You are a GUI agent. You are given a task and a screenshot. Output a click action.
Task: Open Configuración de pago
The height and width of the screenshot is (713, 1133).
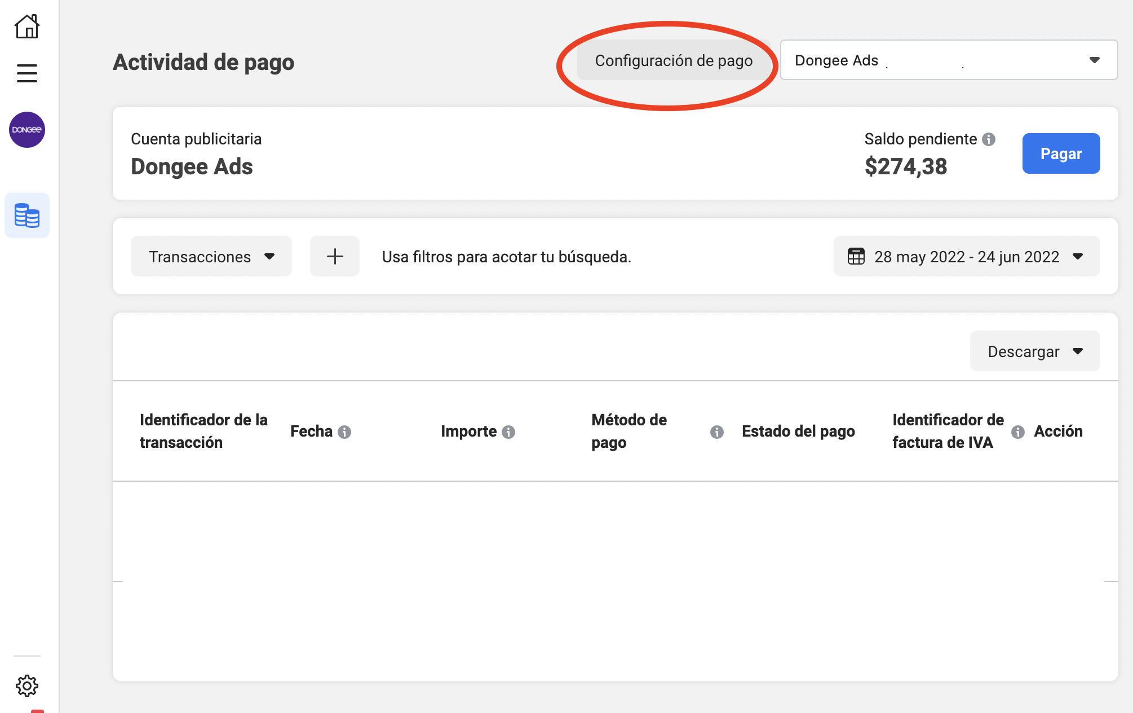point(674,60)
